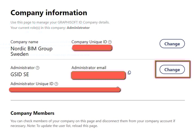Click the redacted Administrator Unique ID value

point(65,90)
